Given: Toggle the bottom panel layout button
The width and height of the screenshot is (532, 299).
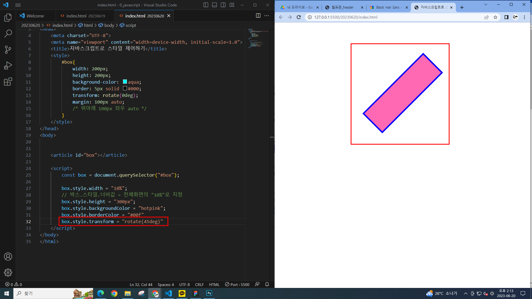Looking at the screenshot, I should tap(214, 5).
